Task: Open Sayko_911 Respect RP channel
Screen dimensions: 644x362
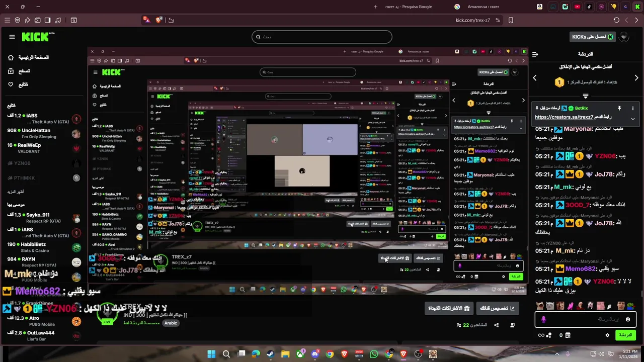Action: [x=44, y=218]
